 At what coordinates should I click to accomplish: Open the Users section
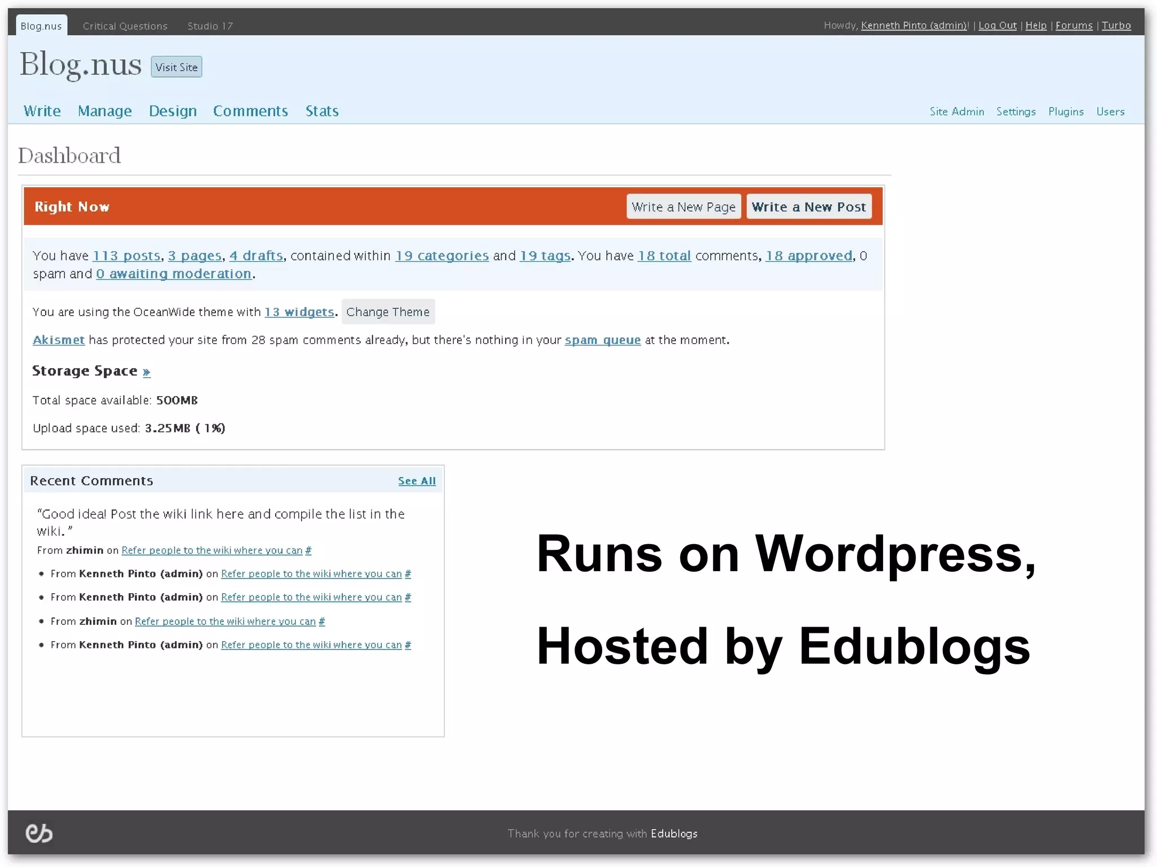1111,112
